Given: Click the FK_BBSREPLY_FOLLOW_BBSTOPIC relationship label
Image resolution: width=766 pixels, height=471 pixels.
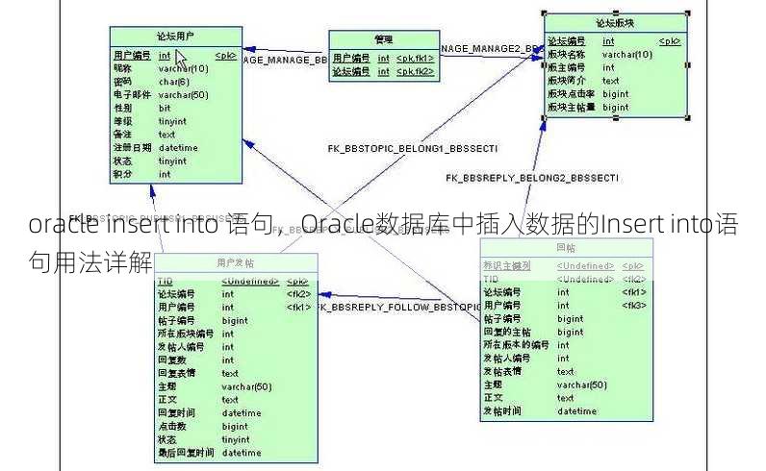Looking at the screenshot, I should 398,308.
